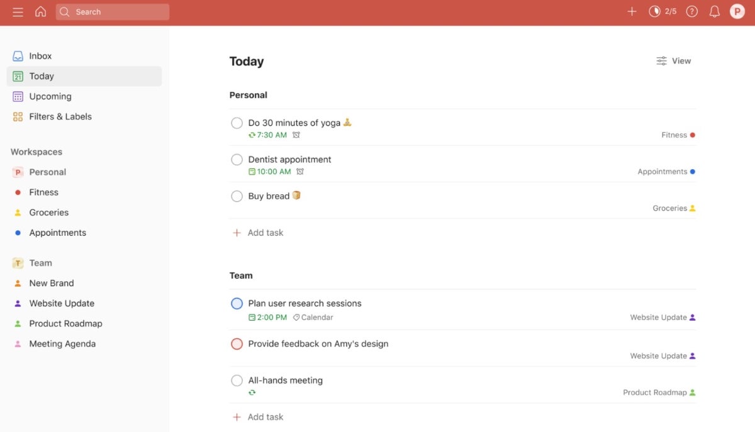Viewport: 755px width, 432px height.
Task: Click the red color dot beside Fitness
Action: point(18,192)
